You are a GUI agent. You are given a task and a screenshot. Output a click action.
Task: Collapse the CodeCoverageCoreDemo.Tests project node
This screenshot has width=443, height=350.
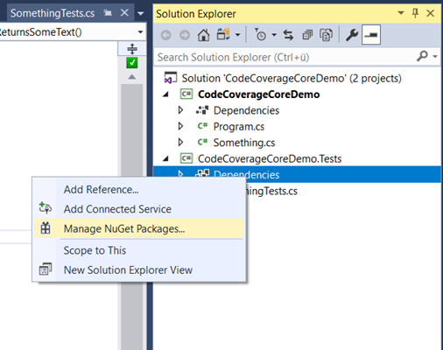165,158
